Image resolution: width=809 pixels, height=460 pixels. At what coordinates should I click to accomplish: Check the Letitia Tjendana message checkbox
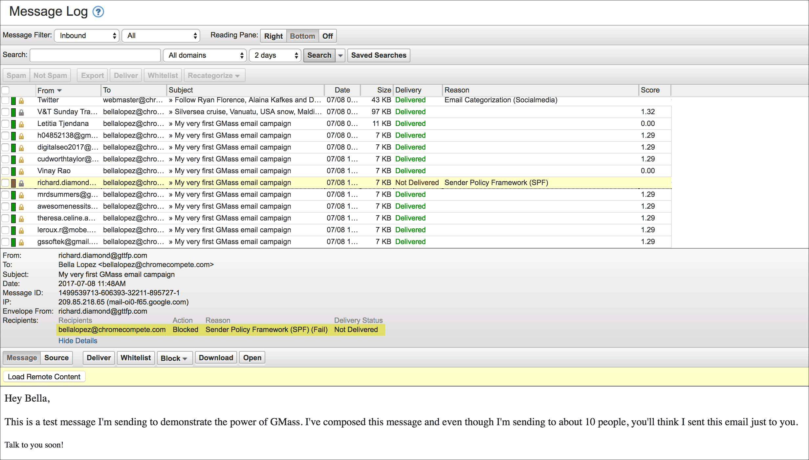[x=5, y=124]
